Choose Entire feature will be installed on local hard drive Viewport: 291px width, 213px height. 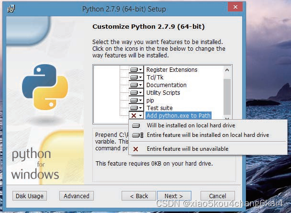point(208,135)
